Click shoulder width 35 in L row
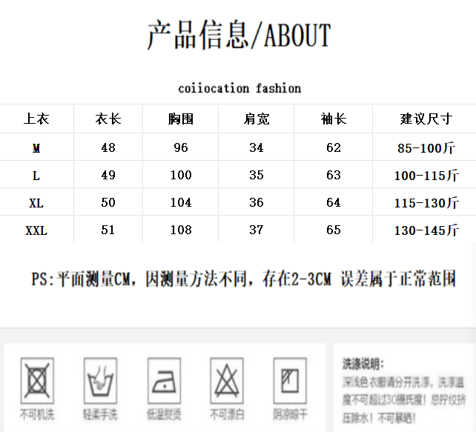 257,175
